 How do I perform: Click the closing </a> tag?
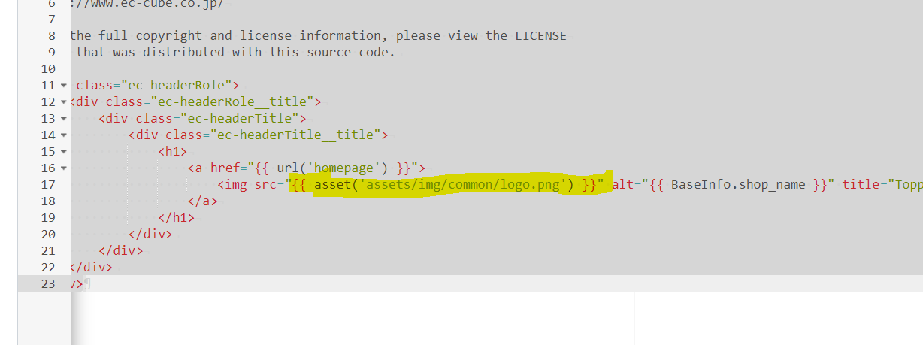pos(203,201)
